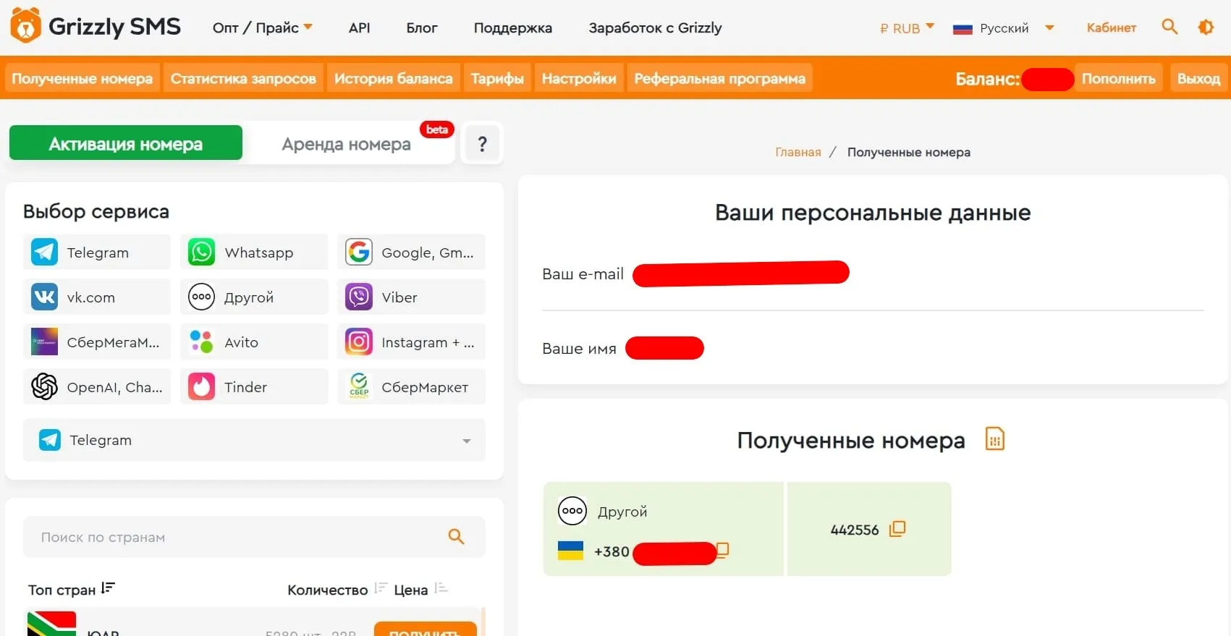This screenshot has height=636, width=1231.
Task: Select the Tinder service tile
Action: (254, 386)
